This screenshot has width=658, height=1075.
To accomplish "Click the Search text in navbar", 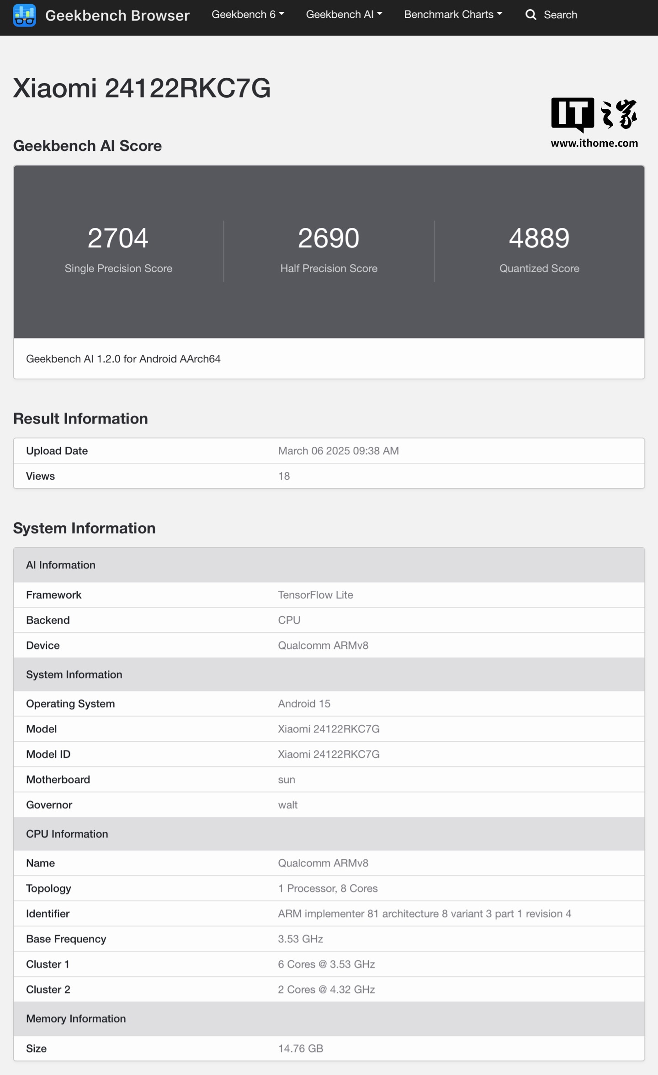I will pos(560,15).
